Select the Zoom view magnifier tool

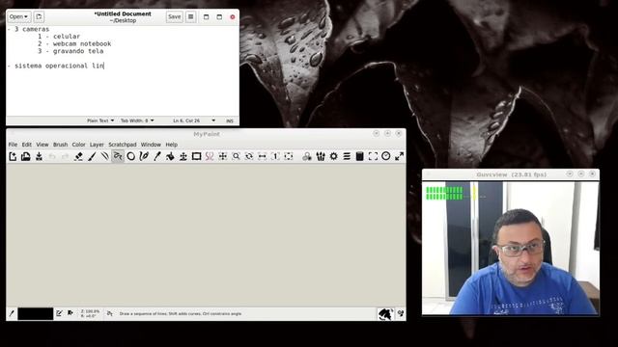click(236, 156)
